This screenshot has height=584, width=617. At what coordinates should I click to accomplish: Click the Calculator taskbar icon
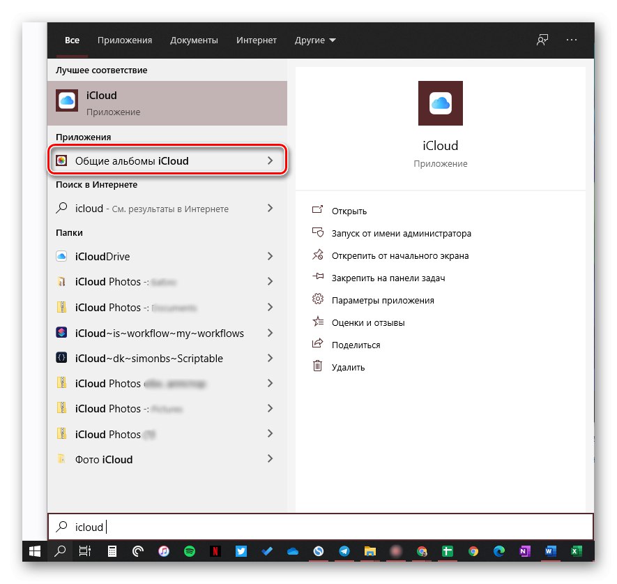112,551
